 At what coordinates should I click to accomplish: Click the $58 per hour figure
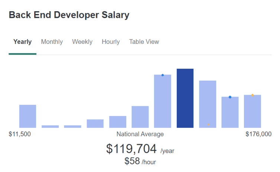tap(133, 161)
